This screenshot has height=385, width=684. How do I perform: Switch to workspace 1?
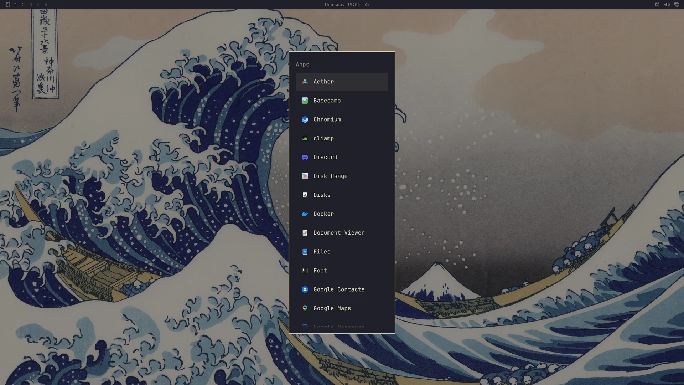click(x=16, y=5)
